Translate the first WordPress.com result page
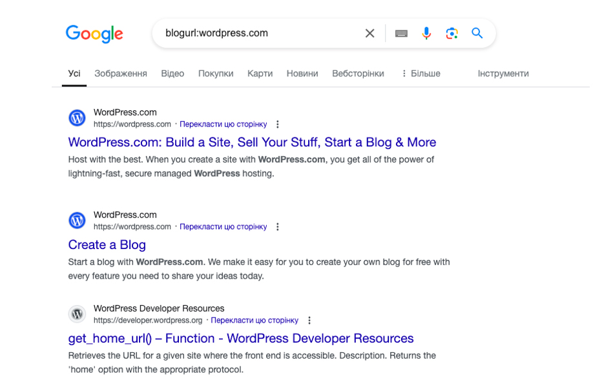This screenshot has width=613, height=389. pos(223,125)
